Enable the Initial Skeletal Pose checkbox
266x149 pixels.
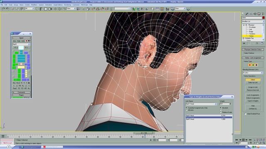point(246,114)
